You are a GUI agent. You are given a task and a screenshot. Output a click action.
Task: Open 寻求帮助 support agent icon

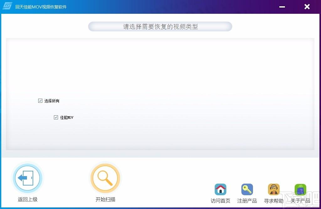274,189
